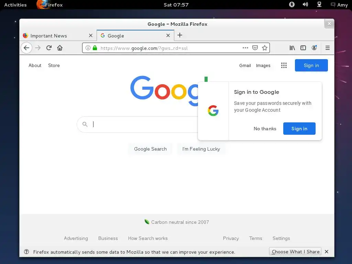Click the Google G logo in popup
This screenshot has width=352, height=264.
[x=213, y=111]
